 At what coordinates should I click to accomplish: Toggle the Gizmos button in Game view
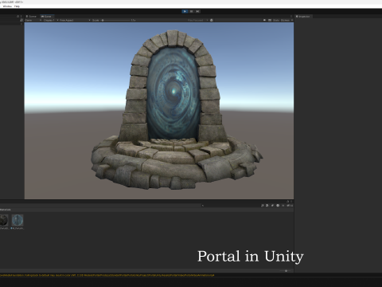(285, 20)
